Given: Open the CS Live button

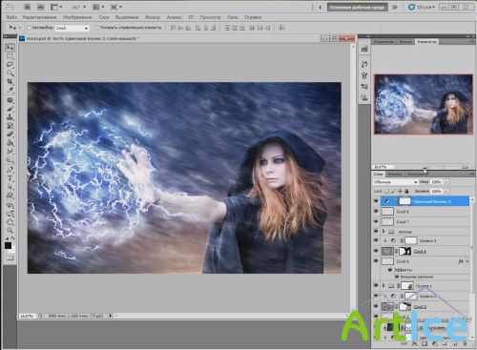Looking at the screenshot, I should (x=422, y=7).
